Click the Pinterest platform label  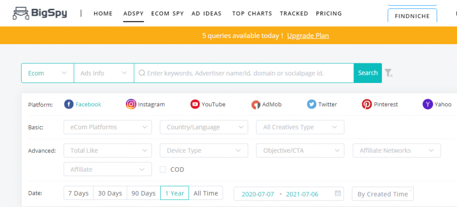[x=386, y=104]
